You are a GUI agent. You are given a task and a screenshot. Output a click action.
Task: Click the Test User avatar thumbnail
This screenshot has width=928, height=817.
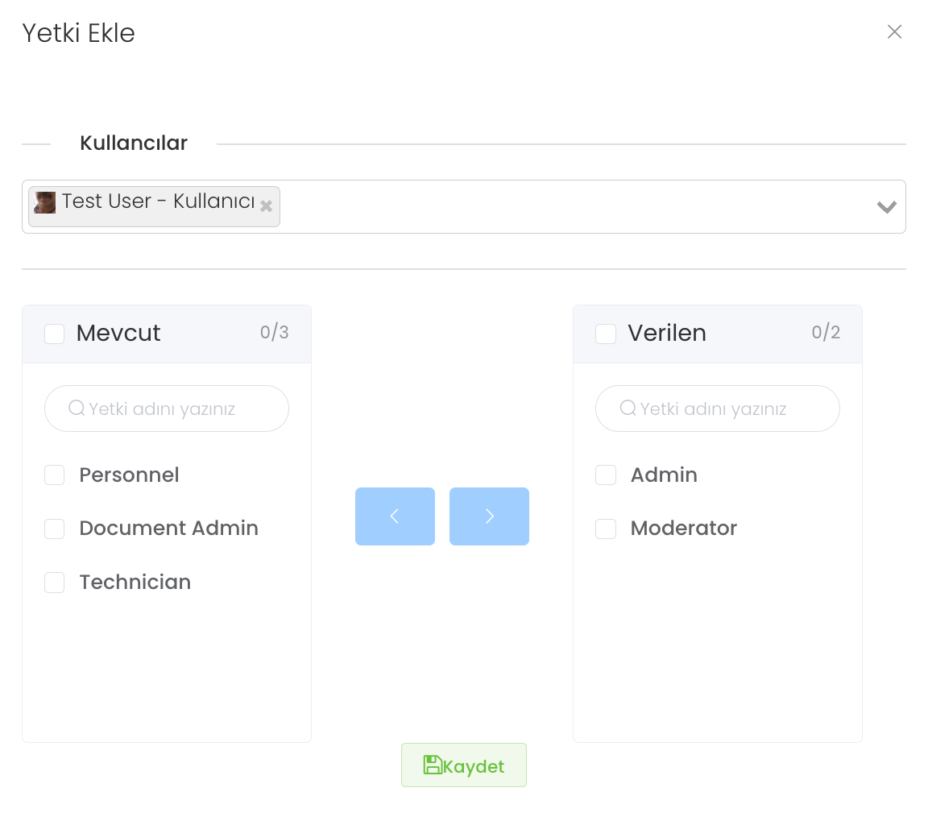[45, 202]
